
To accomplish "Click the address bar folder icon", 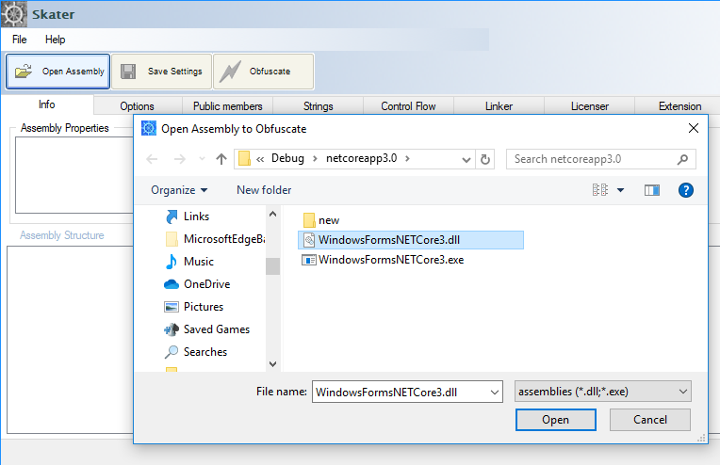I will tap(244, 159).
